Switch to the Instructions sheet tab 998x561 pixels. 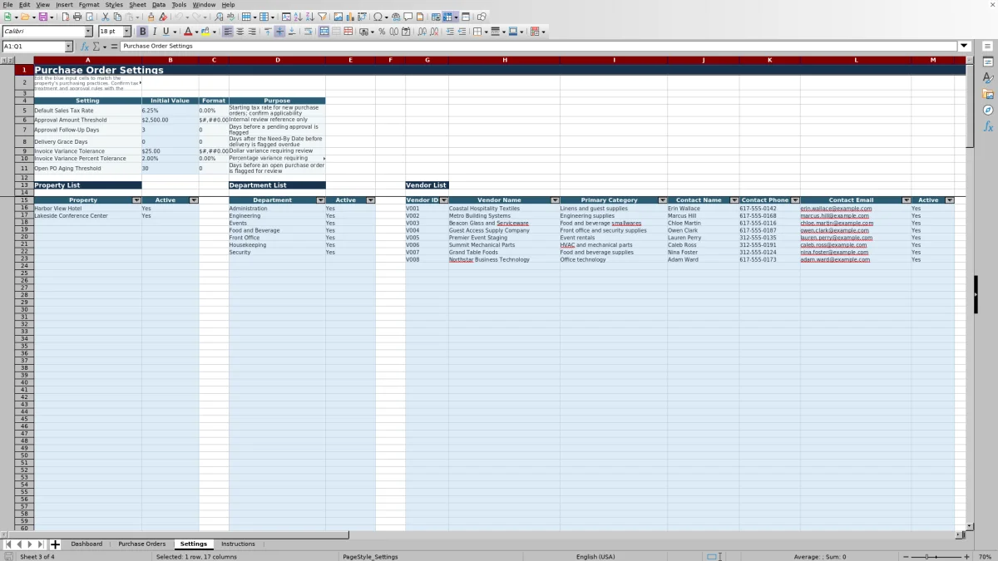pos(238,544)
